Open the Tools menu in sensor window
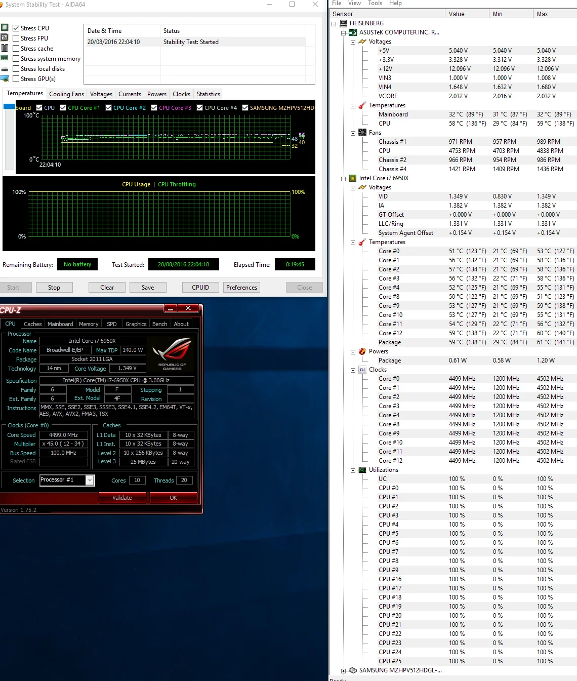This screenshot has height=681, width=577. point(375,3)
